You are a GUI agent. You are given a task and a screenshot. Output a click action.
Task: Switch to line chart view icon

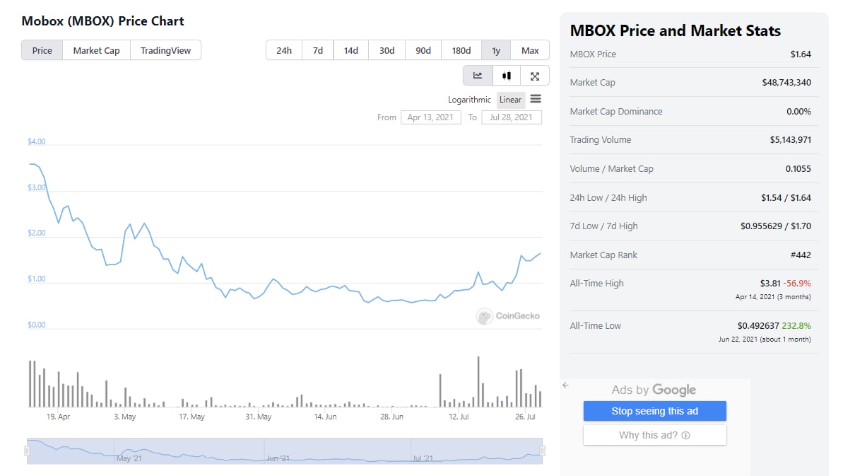click(x=478, y=76)
